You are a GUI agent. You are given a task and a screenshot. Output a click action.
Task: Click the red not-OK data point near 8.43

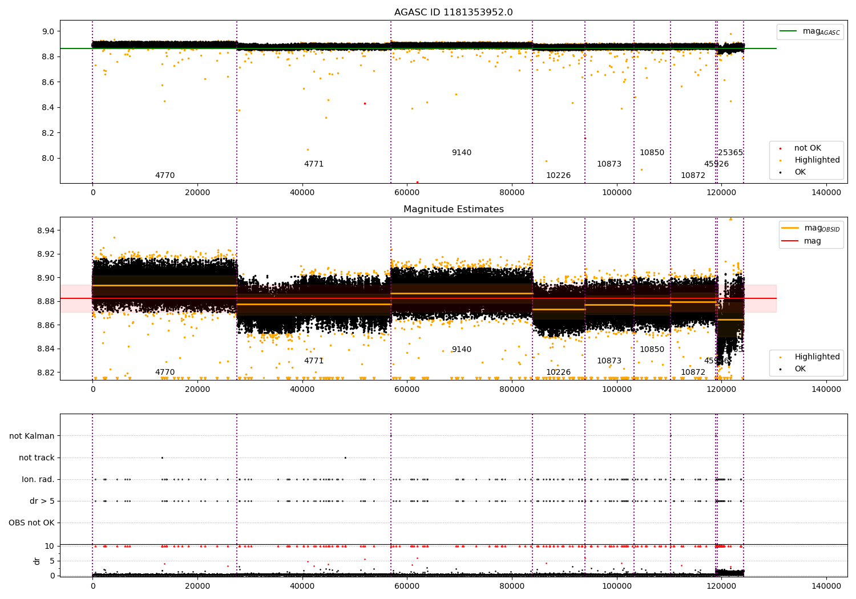[365, 103]
